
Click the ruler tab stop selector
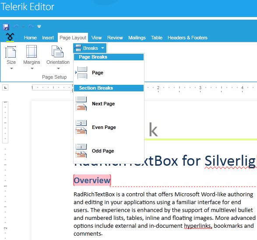point(5,87)
